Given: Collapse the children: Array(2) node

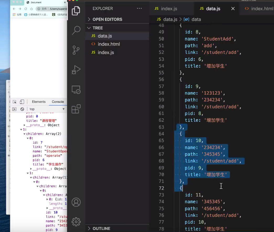Looking at the screenshot, I should point(24,134).
